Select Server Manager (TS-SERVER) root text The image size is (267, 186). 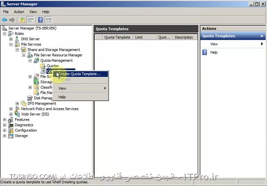coord(32,28)
